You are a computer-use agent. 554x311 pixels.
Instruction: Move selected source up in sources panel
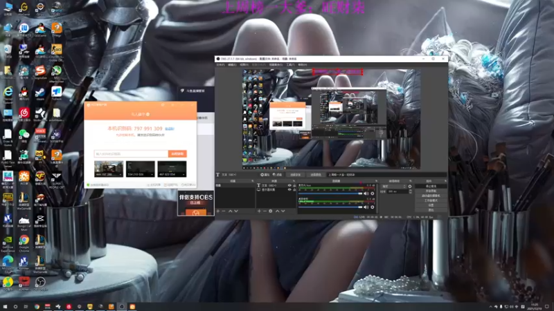278,211
